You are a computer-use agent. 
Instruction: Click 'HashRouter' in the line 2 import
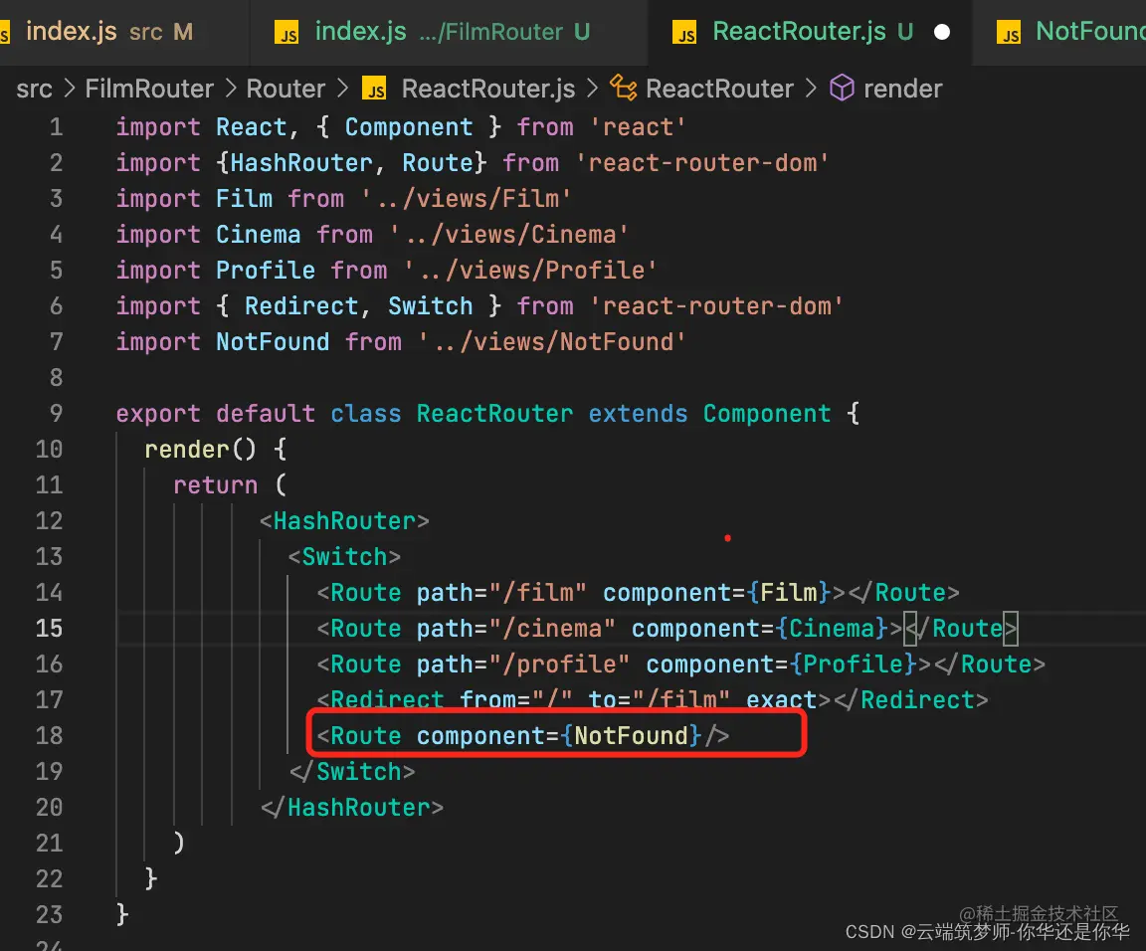[x=301, y=163]
